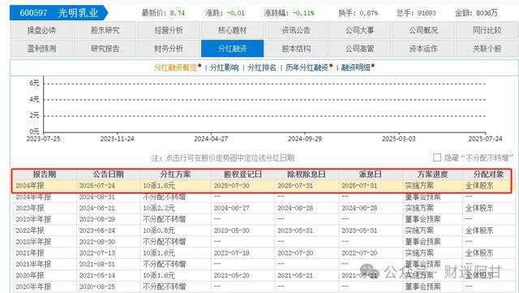The width and height of the screenshot is (519, 293).
Task: Click the 分配对象 column header
Action: [488, 175]
